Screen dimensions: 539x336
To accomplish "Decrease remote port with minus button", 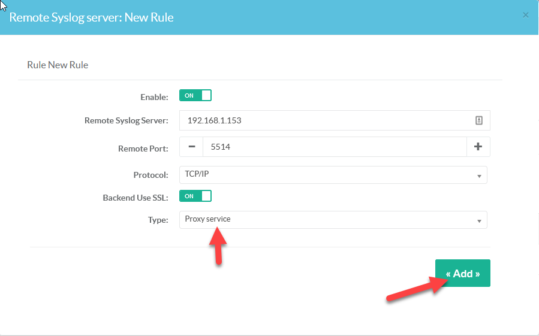I will pos(191,147).
